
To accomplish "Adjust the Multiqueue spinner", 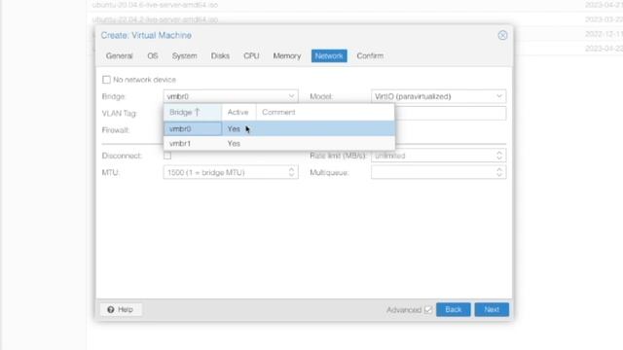I will (499, 172).
